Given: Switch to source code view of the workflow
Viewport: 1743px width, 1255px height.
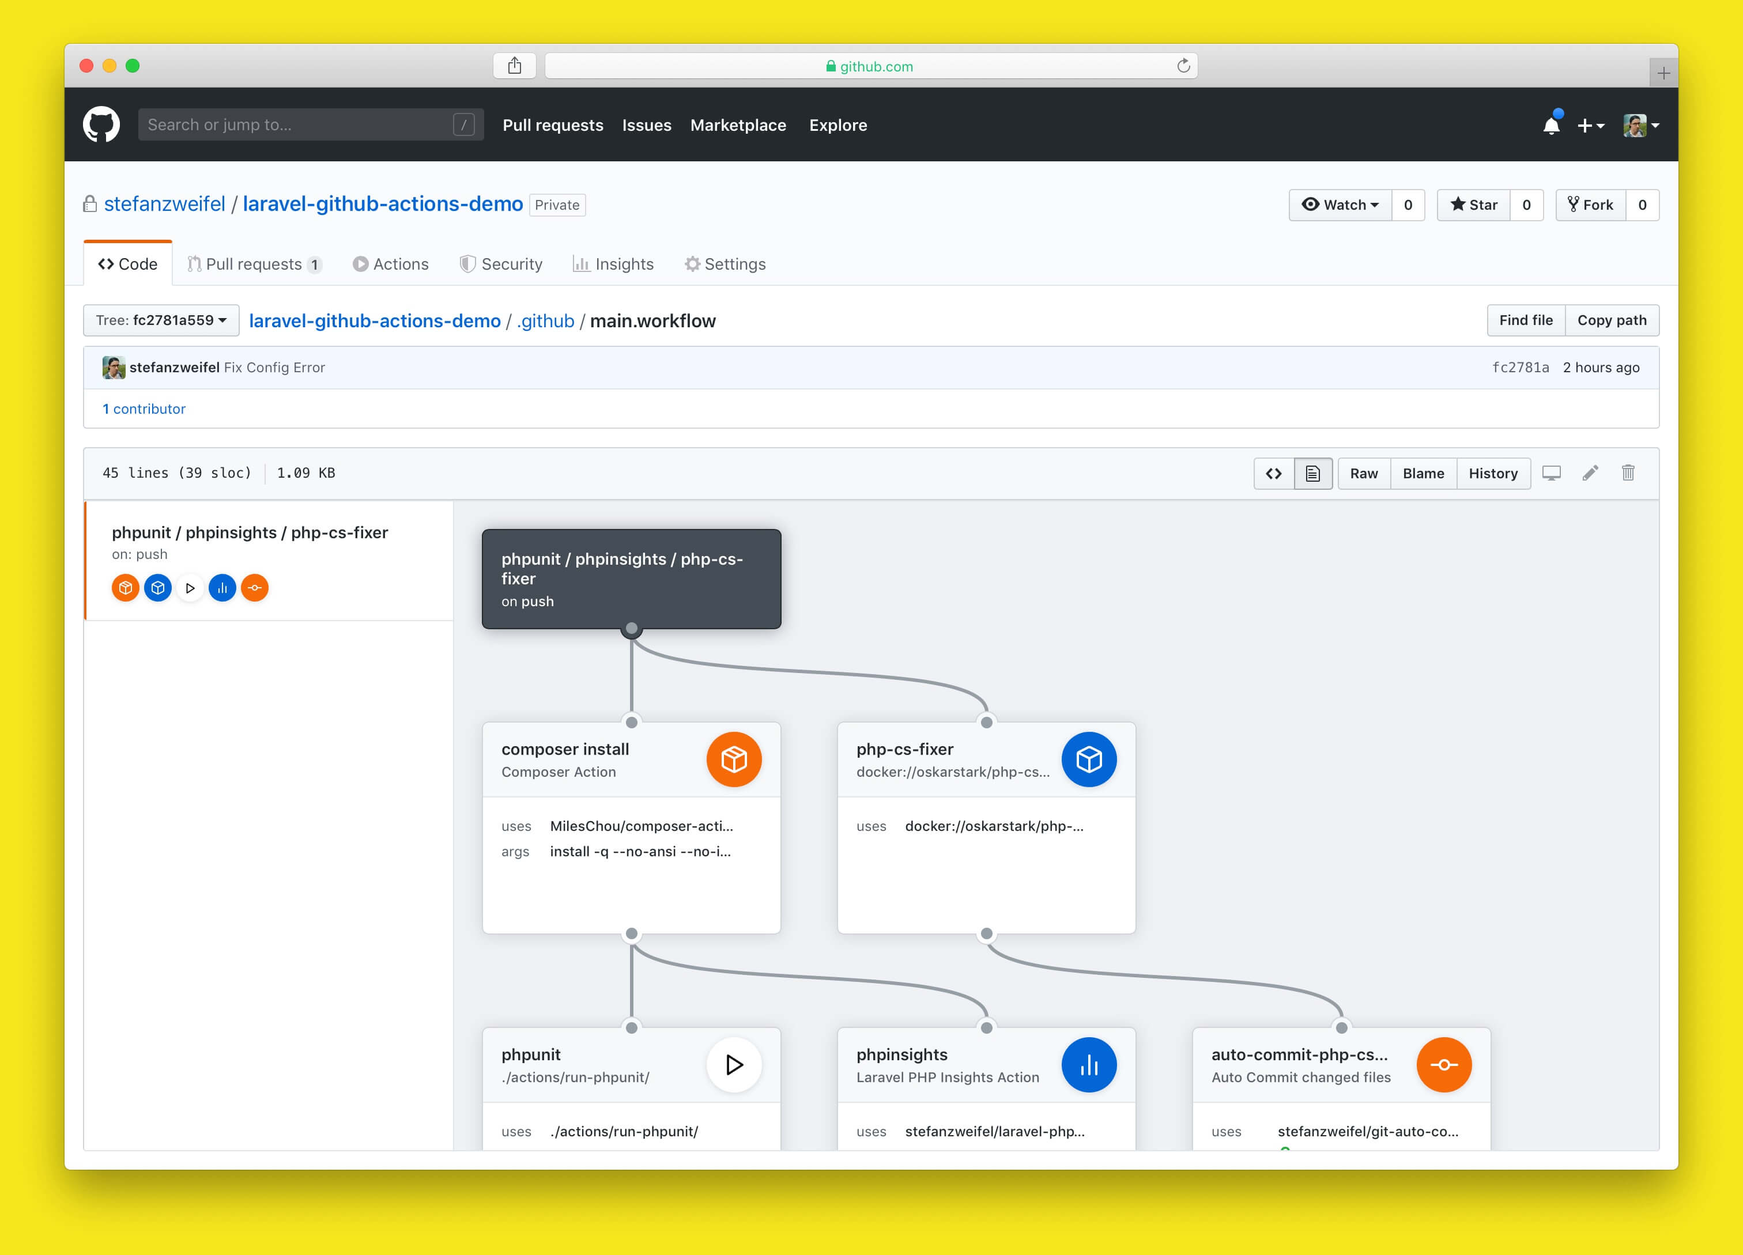Looking at the screenshot, I should tap(1273, 473).
